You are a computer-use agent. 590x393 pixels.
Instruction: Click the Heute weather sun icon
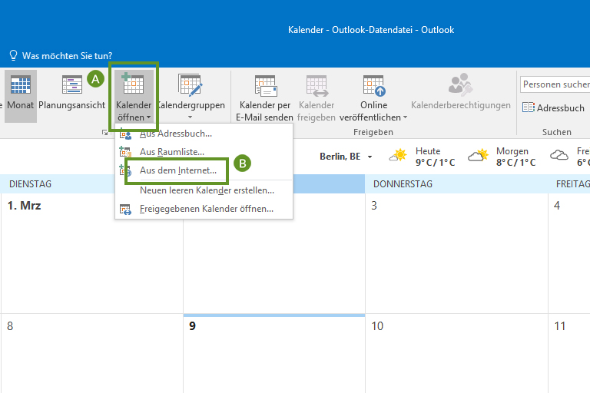point(398,155)
